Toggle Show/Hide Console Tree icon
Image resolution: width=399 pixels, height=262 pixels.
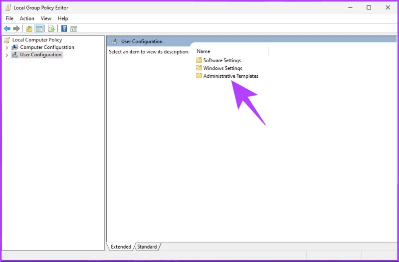pyautogui.click(x=39, y=29)
